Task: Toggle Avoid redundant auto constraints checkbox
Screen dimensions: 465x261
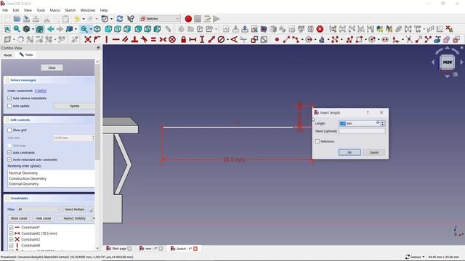Action: click(x=9, y=159)
